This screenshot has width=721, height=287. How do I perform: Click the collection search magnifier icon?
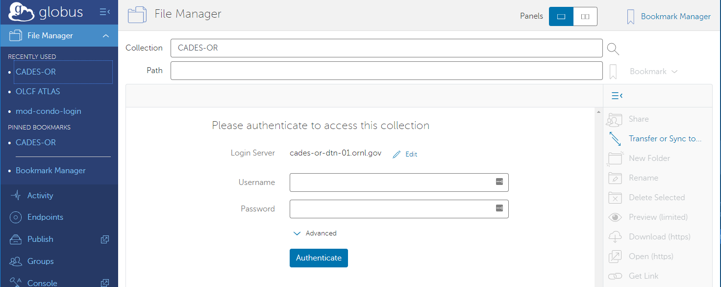613,49
